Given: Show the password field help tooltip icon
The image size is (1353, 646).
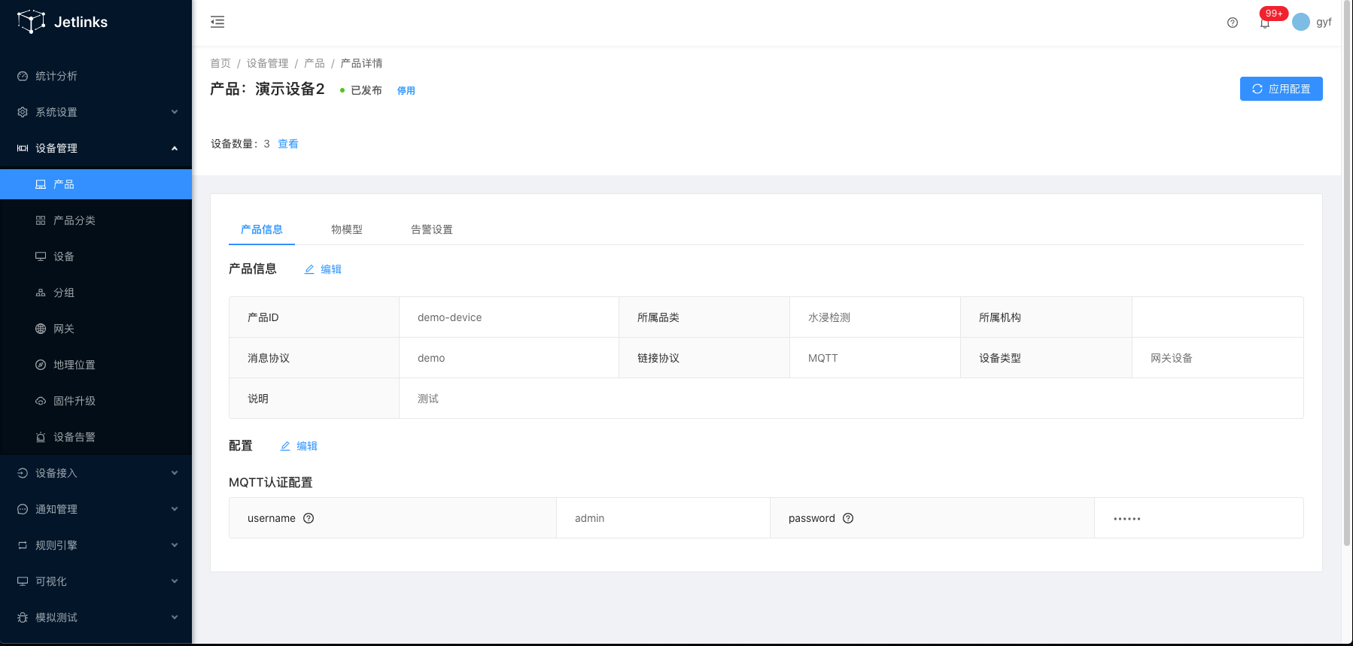Looking at the screenshot, I should click(x=848, y=518).
